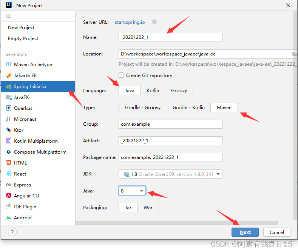Select Jakarta EE generator
Screen dimensions: 298x251
38,75
